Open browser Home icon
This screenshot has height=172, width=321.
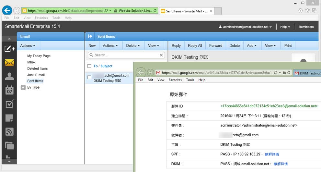300,10
